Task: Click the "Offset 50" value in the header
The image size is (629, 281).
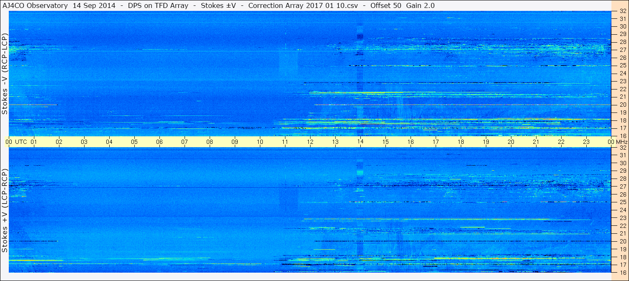Action: 386,6
